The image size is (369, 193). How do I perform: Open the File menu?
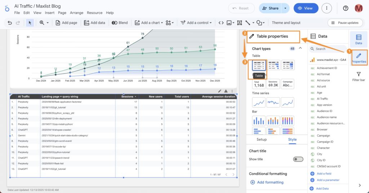[17, 13]
